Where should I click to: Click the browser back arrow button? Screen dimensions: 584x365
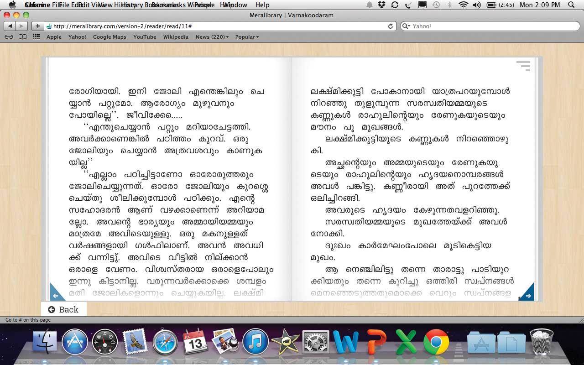point(10,26)
